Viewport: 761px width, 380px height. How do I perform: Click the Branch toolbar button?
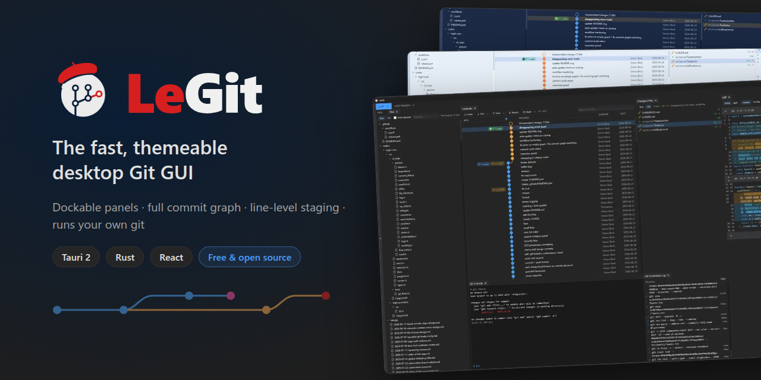(x=514, y=113)
